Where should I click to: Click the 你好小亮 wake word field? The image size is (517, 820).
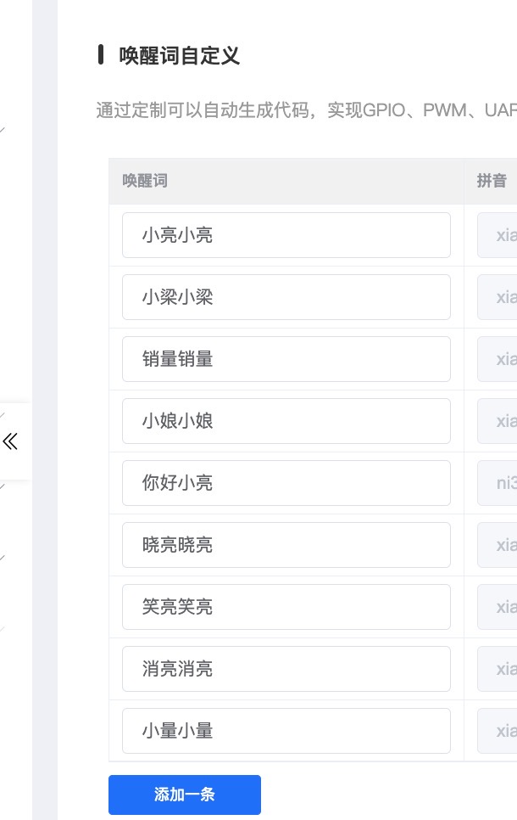click(286, 482)
